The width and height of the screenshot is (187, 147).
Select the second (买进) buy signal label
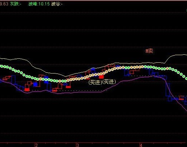tap(109, 82)
